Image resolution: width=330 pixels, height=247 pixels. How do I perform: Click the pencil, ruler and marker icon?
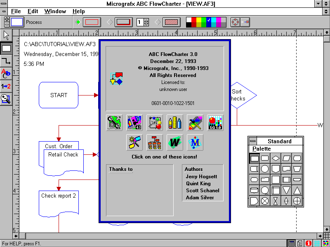[175, 123]
